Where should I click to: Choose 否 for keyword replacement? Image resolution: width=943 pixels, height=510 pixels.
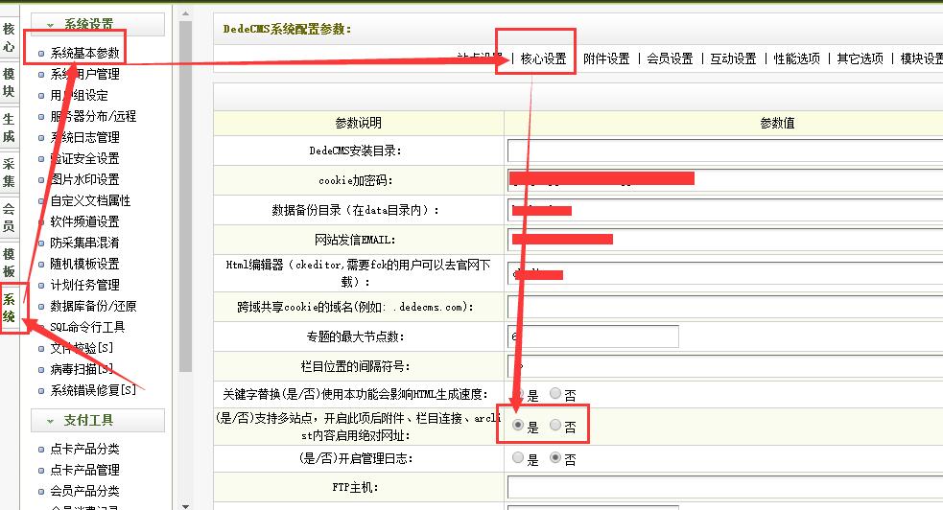point(555,394)
